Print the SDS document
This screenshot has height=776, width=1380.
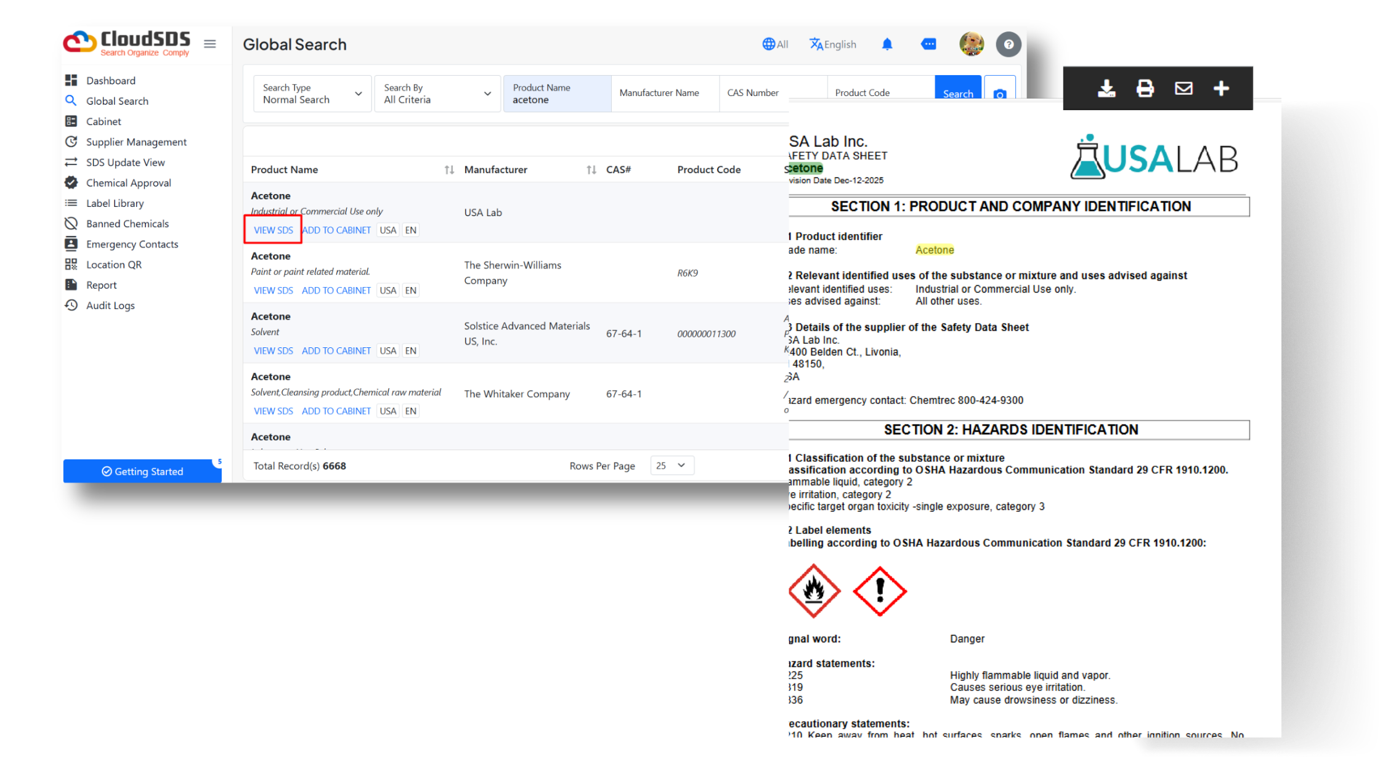point(1145,89)
